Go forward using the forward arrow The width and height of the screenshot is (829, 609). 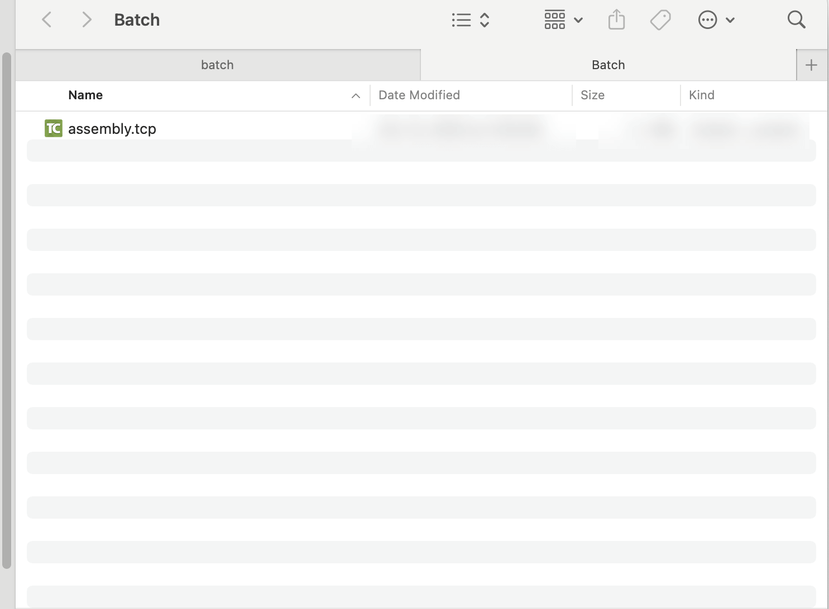[86, 20]
